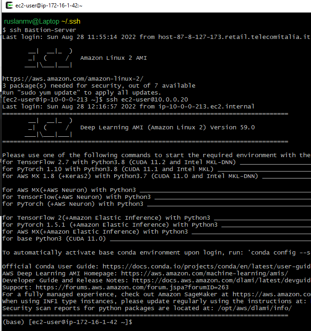Click the Deep Learning AMI Version 59.0 text
The height and width of the screenshot is (331, 311).
(168, 127)
